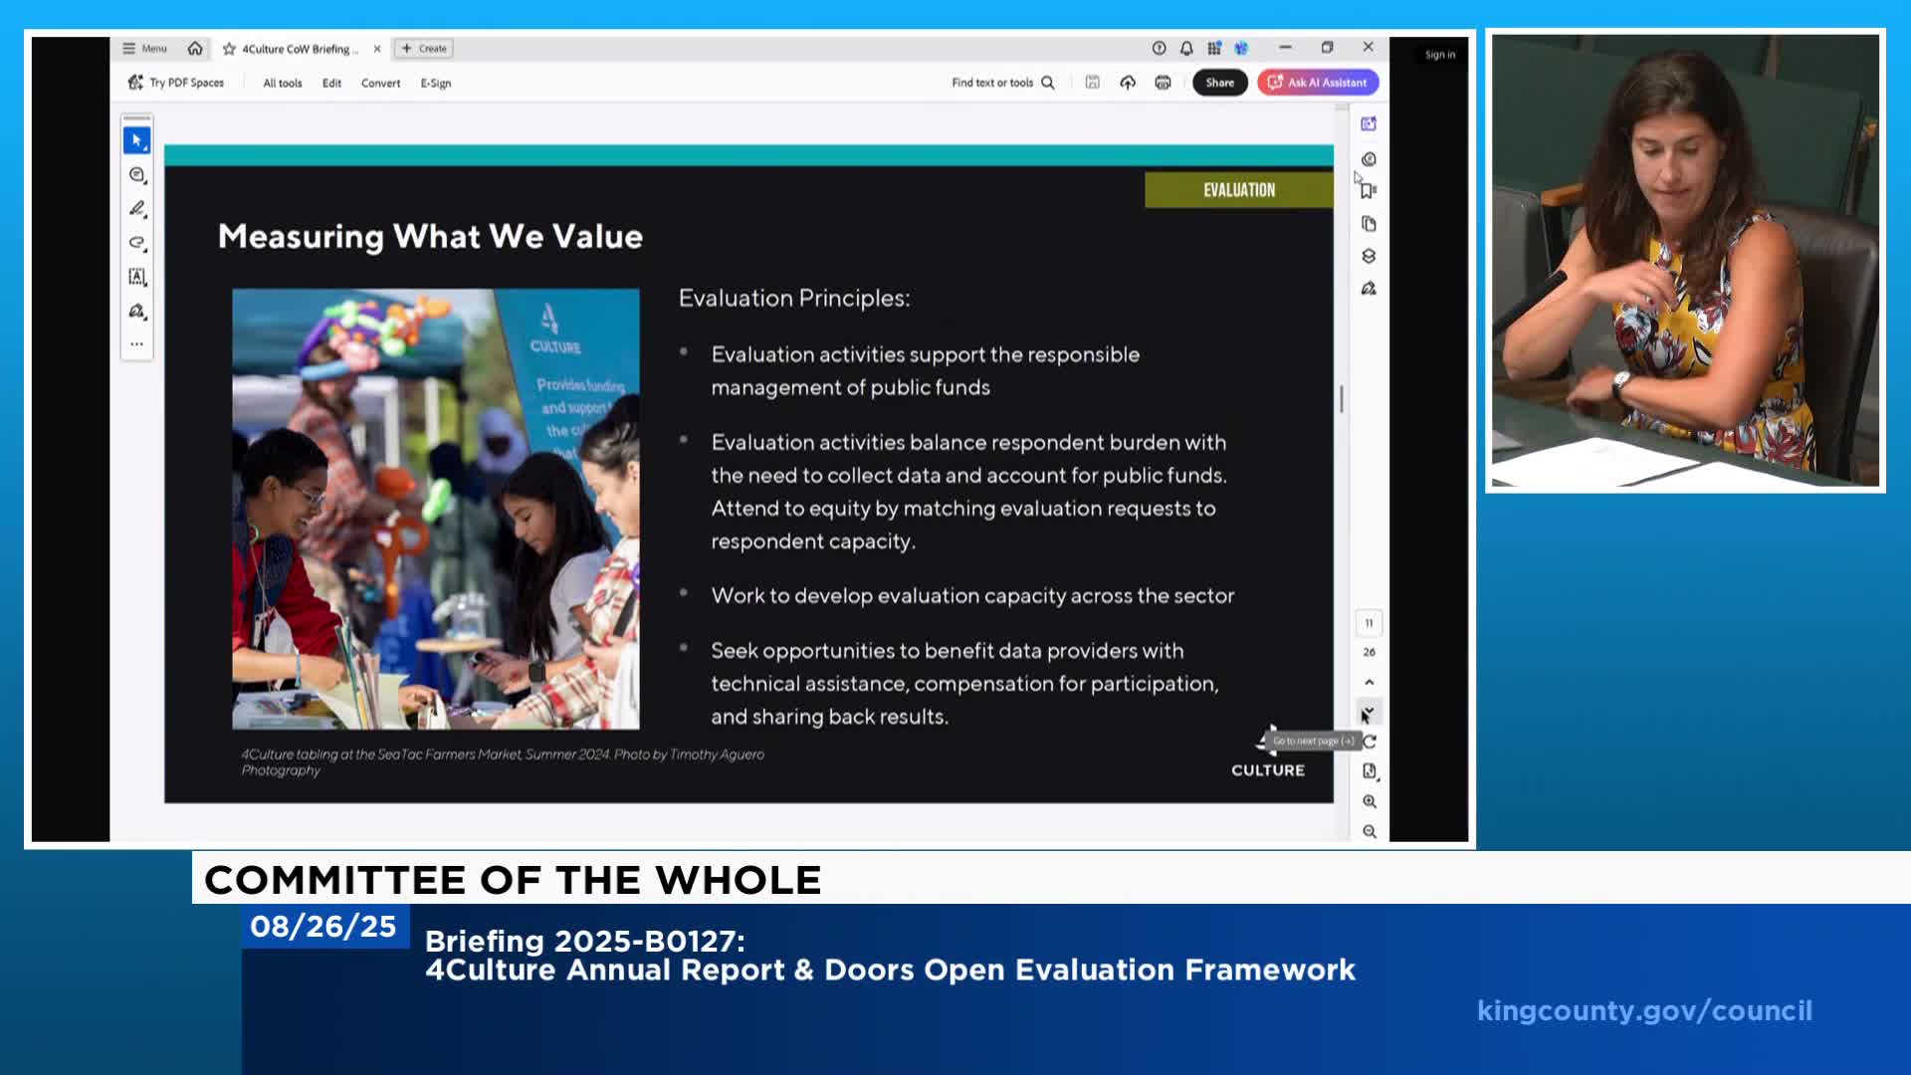The height and width of the screenshot is (1075, 1911).
Task: Click the print icon
Action: click(x=1163, y=83)
